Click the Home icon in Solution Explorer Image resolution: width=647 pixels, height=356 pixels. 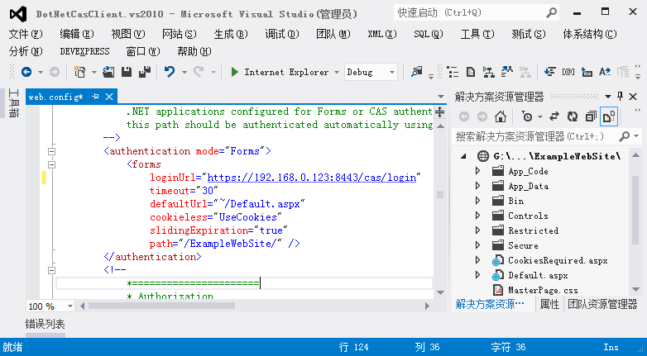pyautogui.click(x=501, y=116)
